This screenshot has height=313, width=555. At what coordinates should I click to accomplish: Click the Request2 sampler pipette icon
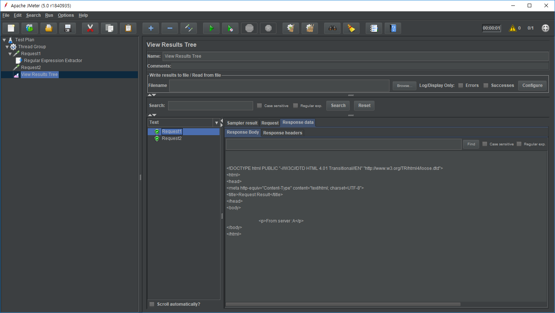16,68
